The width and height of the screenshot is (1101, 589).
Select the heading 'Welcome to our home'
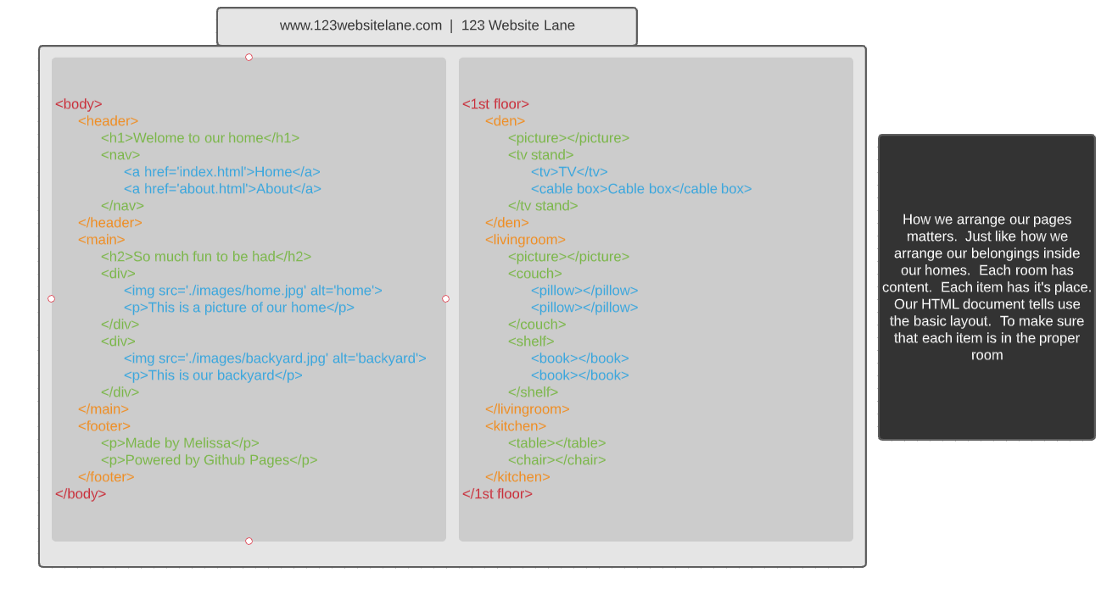(x=199, y=137)
